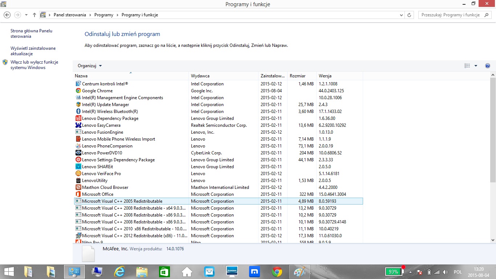Show hidden tray icons arrow
Screen dimensions: 496x279
tap(411, 272)
